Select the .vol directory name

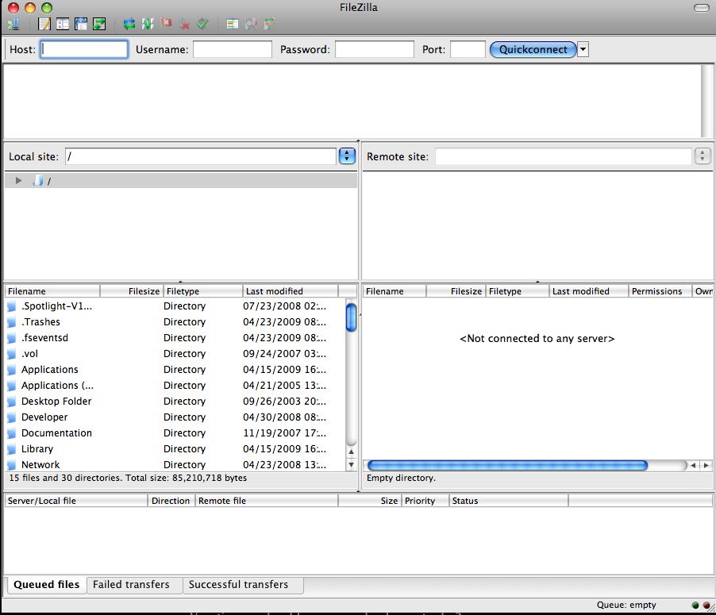29,354
